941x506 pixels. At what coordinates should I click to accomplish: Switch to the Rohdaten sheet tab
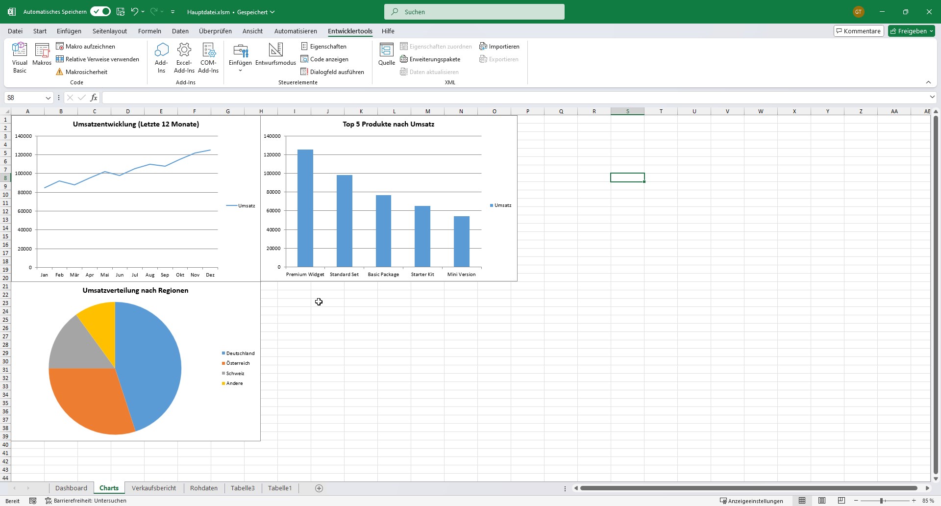point(204,488)
